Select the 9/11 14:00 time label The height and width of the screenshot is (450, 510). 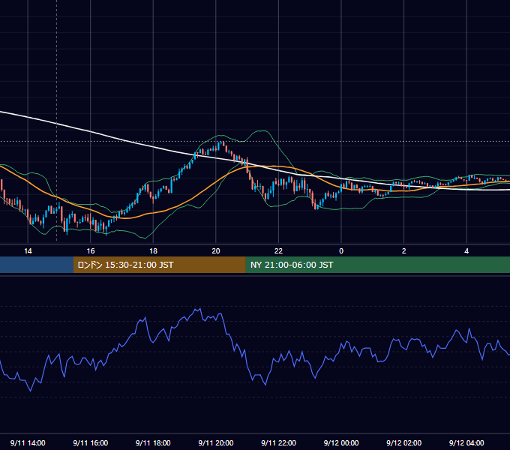pyautogui.click(x=28, y=442)
